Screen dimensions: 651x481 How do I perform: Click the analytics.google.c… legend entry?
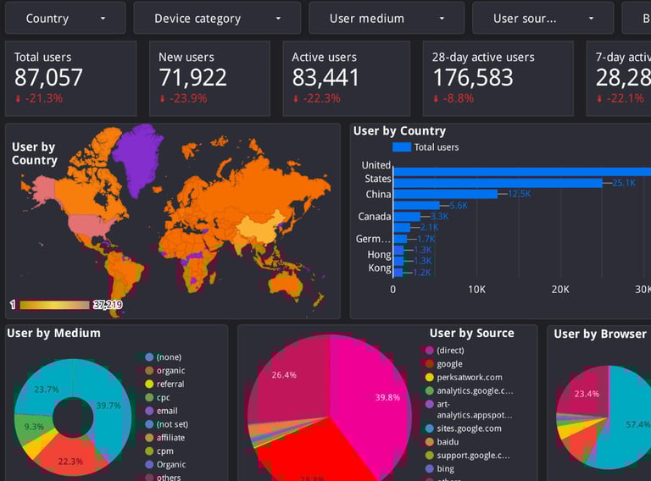469,390
